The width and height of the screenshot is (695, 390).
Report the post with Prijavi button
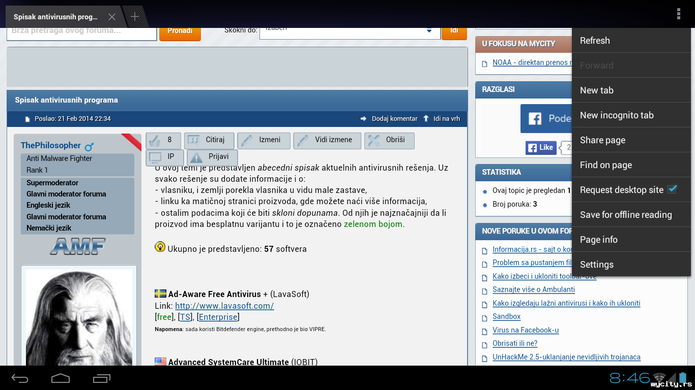(x=212, y=157)
